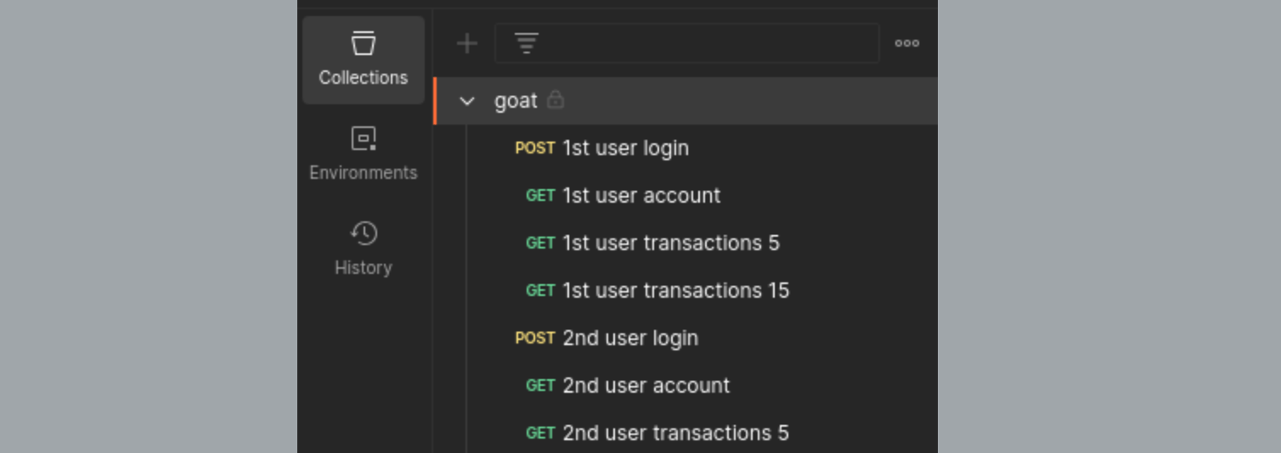The width and height of the screenshot is (1281, 453).
Task: Open the 2nd user login request
Action: tap(630, 338)
